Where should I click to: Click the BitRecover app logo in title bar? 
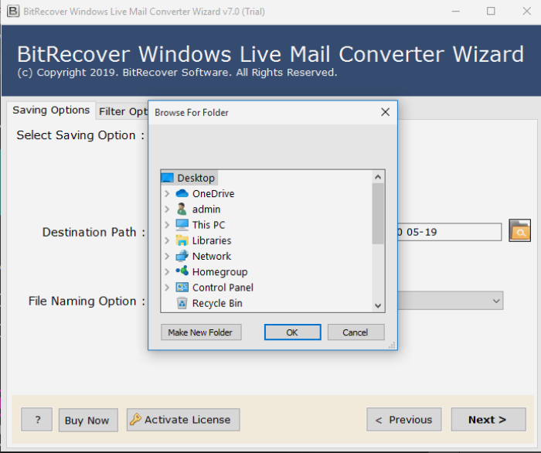13,11
